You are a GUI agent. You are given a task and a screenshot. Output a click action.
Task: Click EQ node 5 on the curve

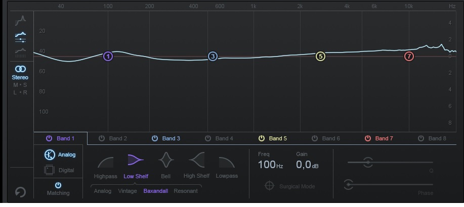coord(320,57)
